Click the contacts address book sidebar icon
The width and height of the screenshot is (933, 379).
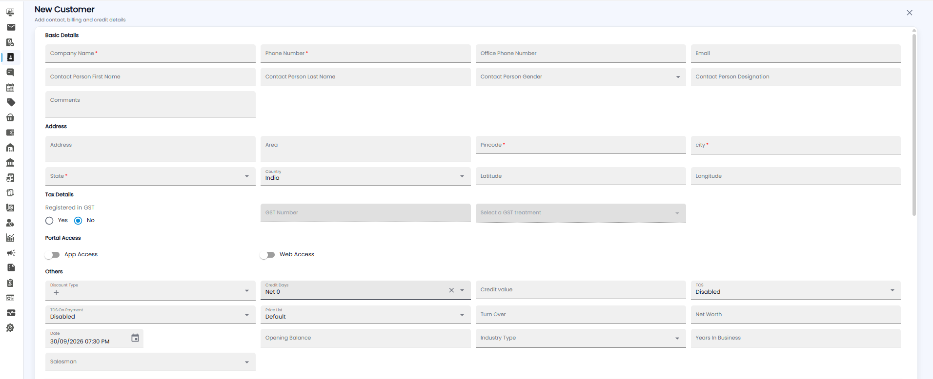(10, 57)
